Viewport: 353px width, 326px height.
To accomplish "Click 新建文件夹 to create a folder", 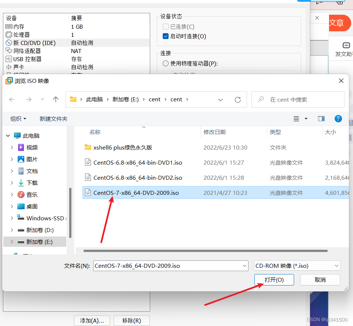I will (x=54, y=119).
